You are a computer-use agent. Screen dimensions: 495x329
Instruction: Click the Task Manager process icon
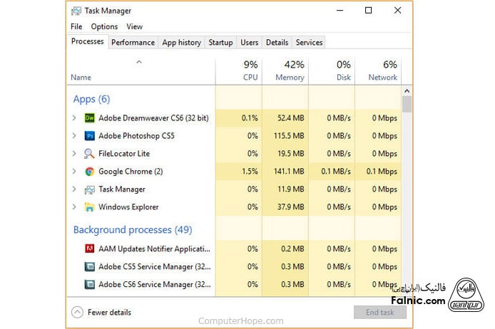(90, 189)
